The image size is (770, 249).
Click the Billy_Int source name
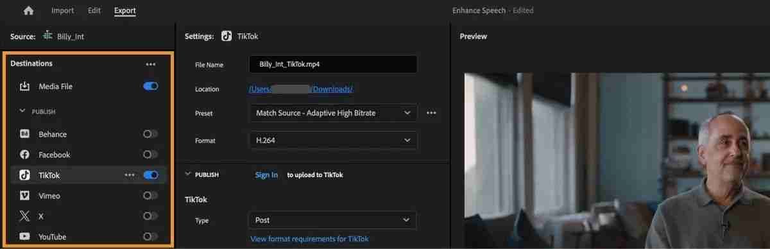71,37
